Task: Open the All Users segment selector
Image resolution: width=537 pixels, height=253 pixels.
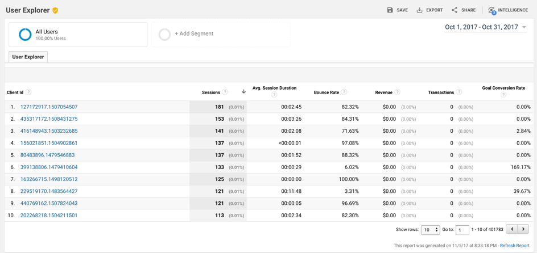Action: click(78, 35)
